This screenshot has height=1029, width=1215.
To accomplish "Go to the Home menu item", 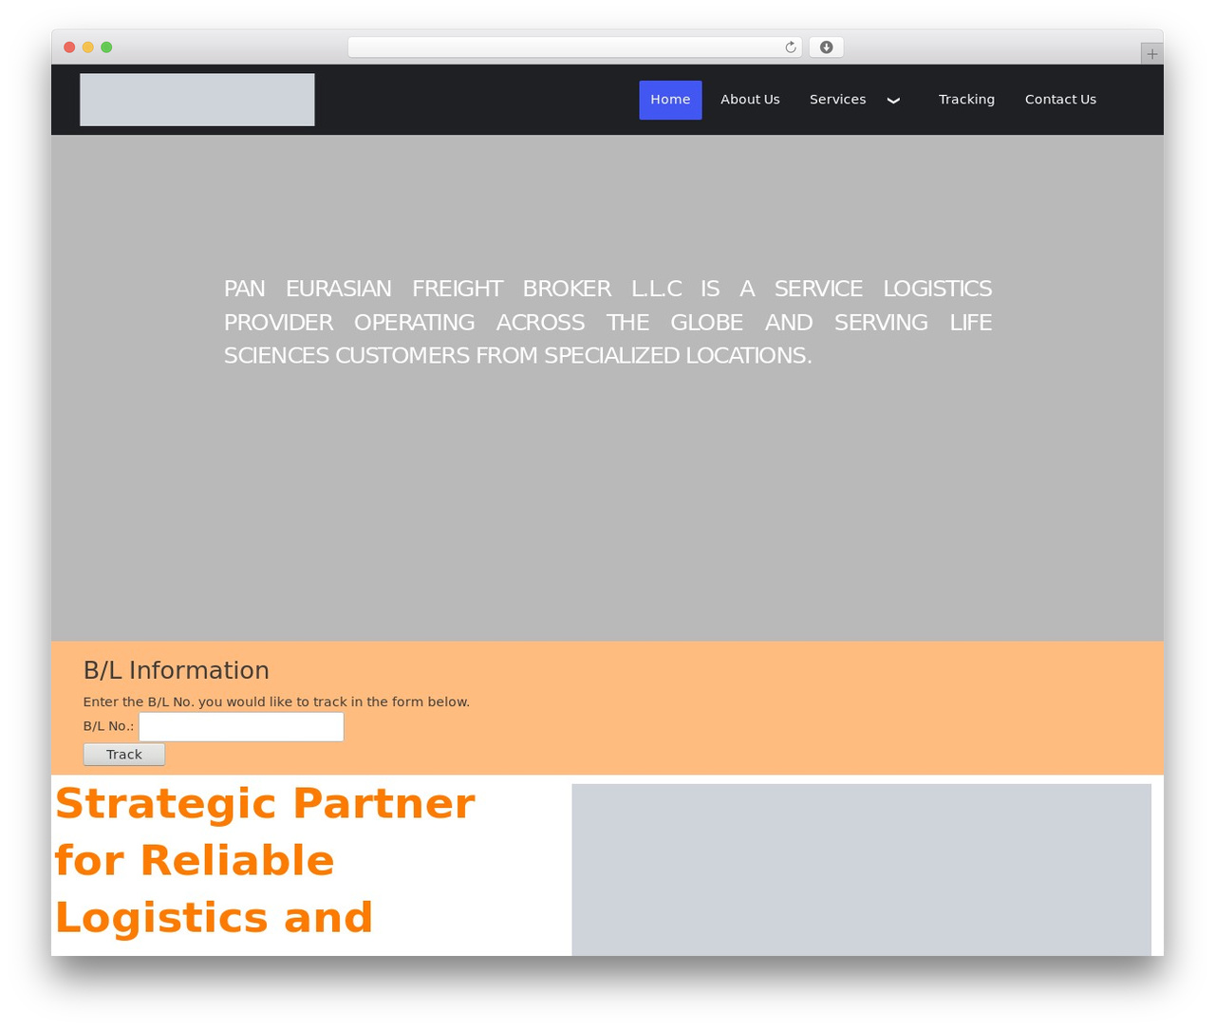I will coord(670,100).
